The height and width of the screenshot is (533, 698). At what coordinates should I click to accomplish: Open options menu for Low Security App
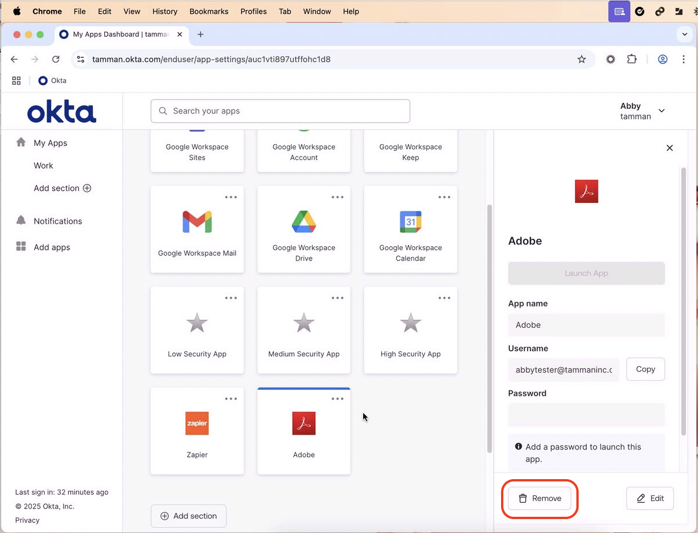(x=231, y=298)
